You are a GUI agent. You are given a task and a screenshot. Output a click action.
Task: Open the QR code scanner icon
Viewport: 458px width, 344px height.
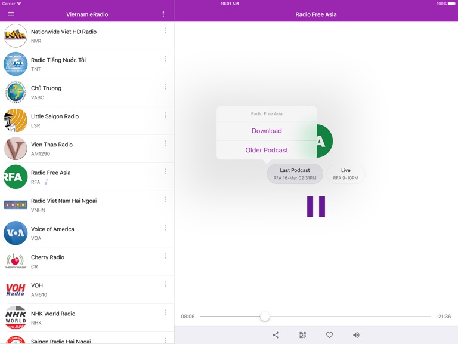pos(302,335)
